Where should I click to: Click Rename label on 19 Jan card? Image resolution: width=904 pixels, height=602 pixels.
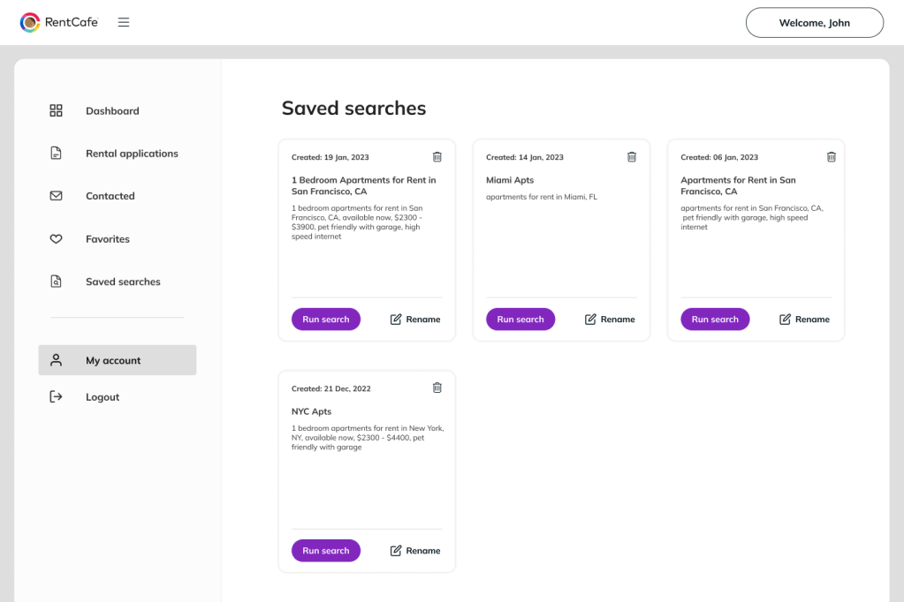[423, 320]
